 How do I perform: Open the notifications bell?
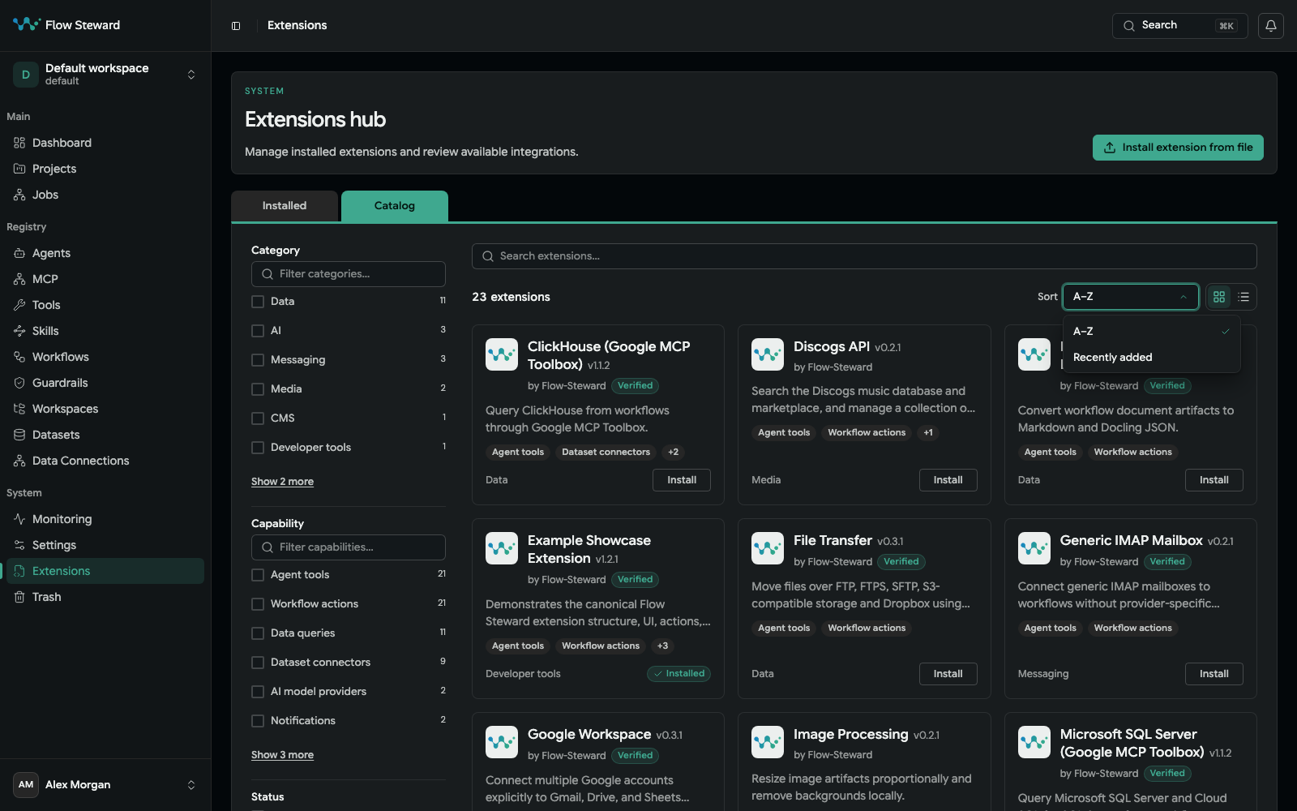(1270, 26)
